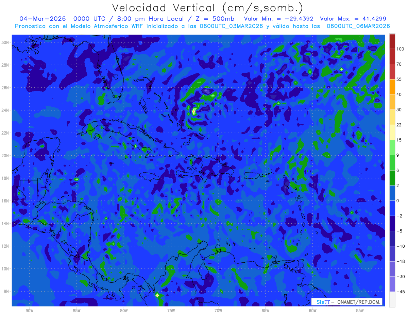Click the legend value "-45"
408x315 pixels.
400,292
